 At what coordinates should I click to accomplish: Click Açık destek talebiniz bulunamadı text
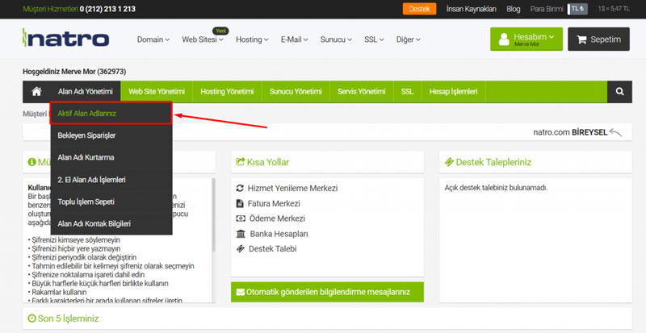pyautogui.click(x=496, y=188)
